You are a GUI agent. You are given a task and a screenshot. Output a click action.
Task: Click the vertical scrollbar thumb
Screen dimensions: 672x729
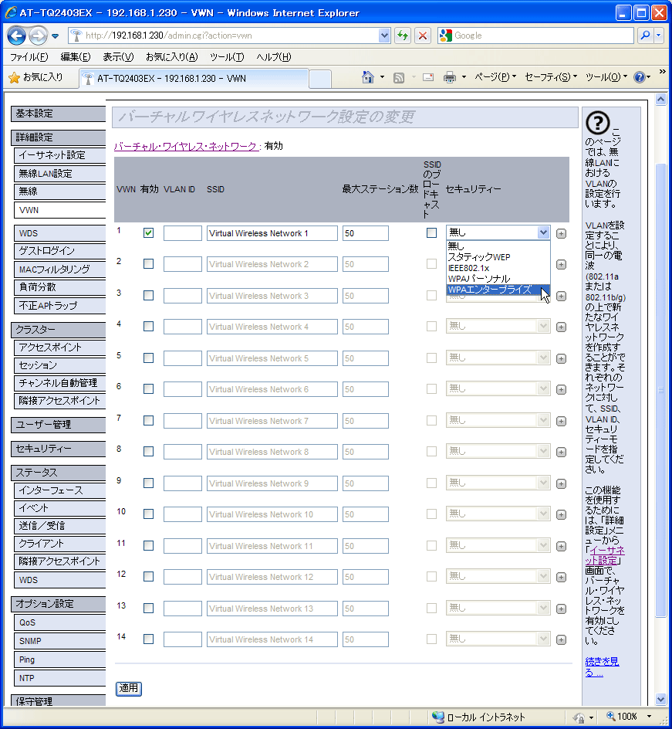[x=661, y=391]
